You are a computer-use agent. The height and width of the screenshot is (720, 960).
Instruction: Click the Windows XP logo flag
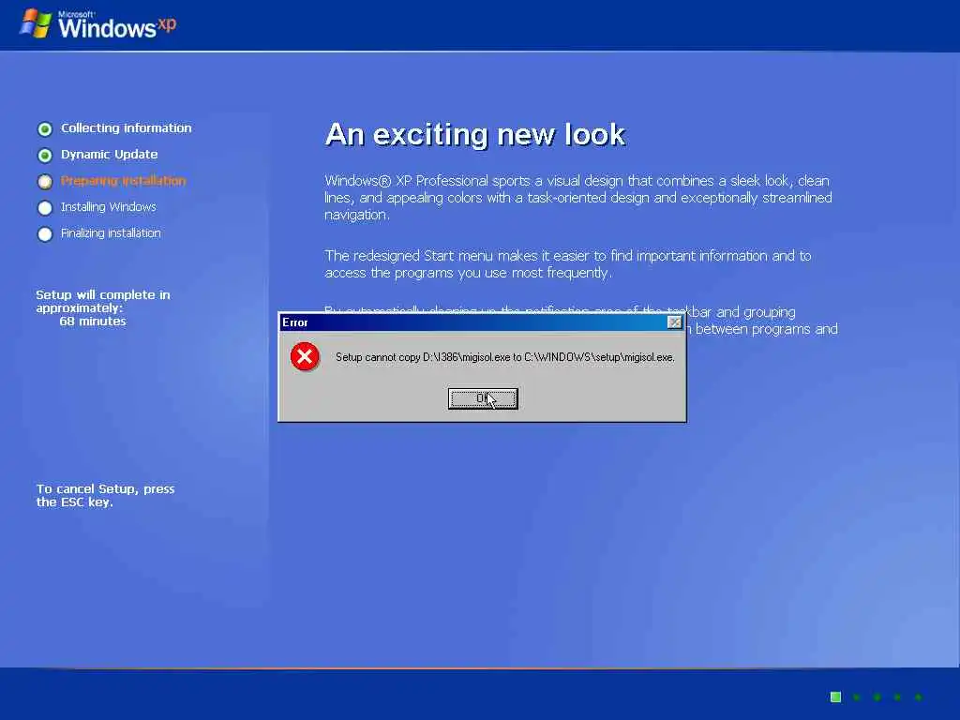pos(36,23)
